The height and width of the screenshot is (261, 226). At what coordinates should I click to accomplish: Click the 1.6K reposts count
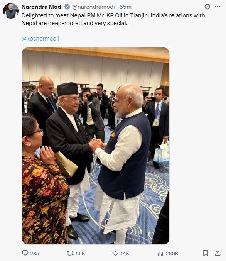click(80, 253)
